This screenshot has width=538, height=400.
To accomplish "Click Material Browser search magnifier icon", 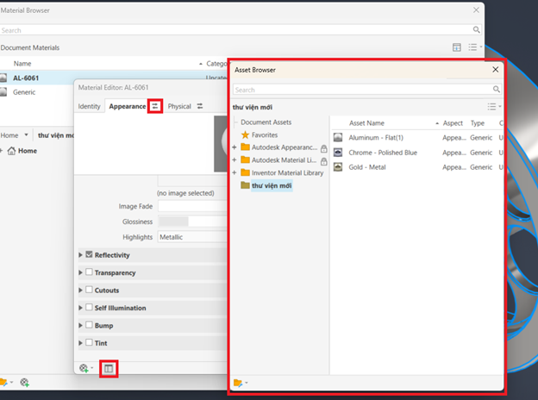I will [x=476, y=30].
